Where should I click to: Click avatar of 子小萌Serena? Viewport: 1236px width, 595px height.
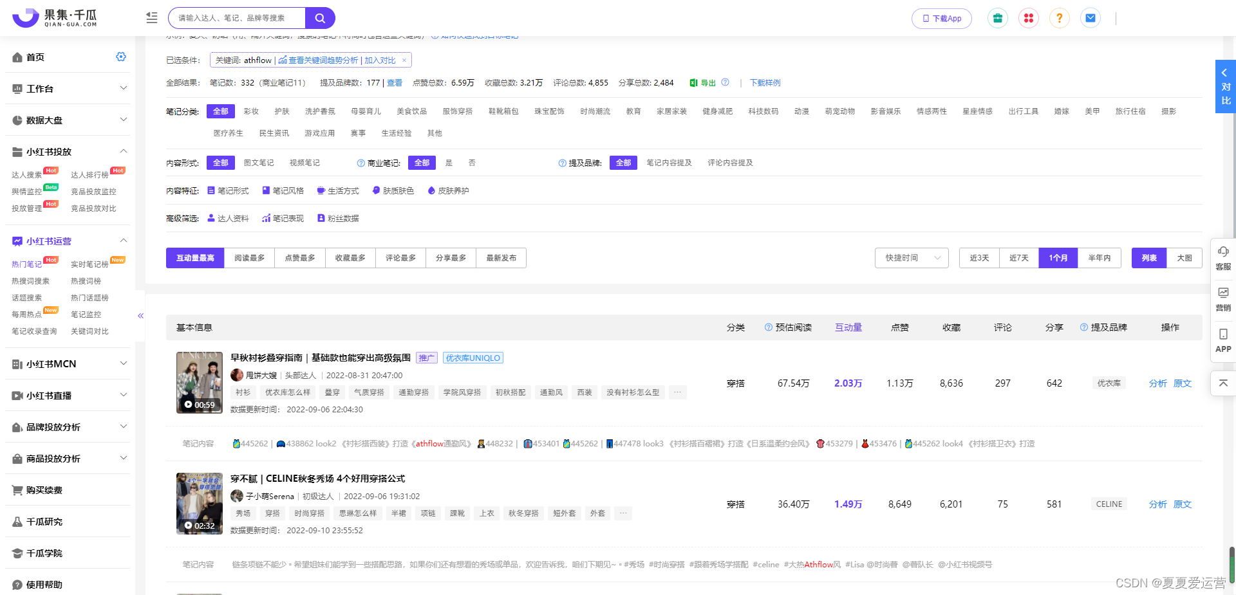tap(237, 496)
